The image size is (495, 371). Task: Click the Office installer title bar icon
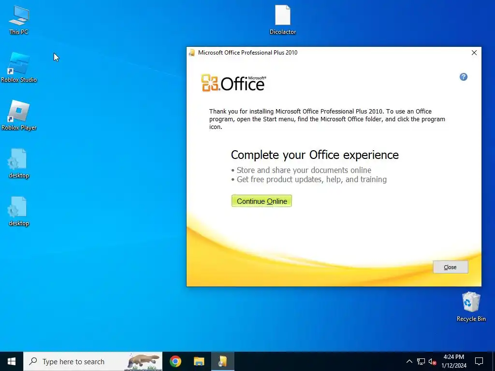pos(191,53)
